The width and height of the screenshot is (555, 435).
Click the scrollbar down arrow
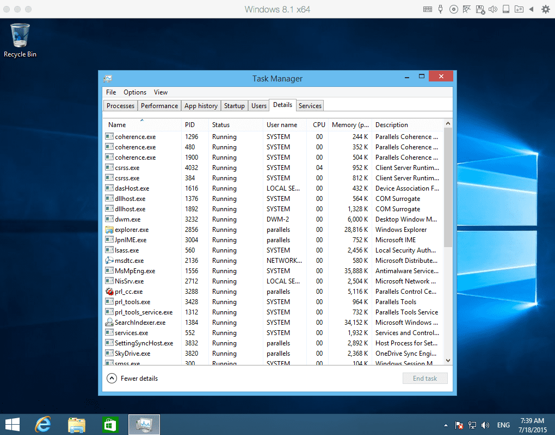tap(448, 361)
